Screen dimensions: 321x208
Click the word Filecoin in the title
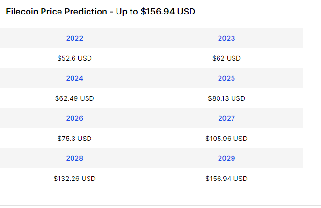22,11
